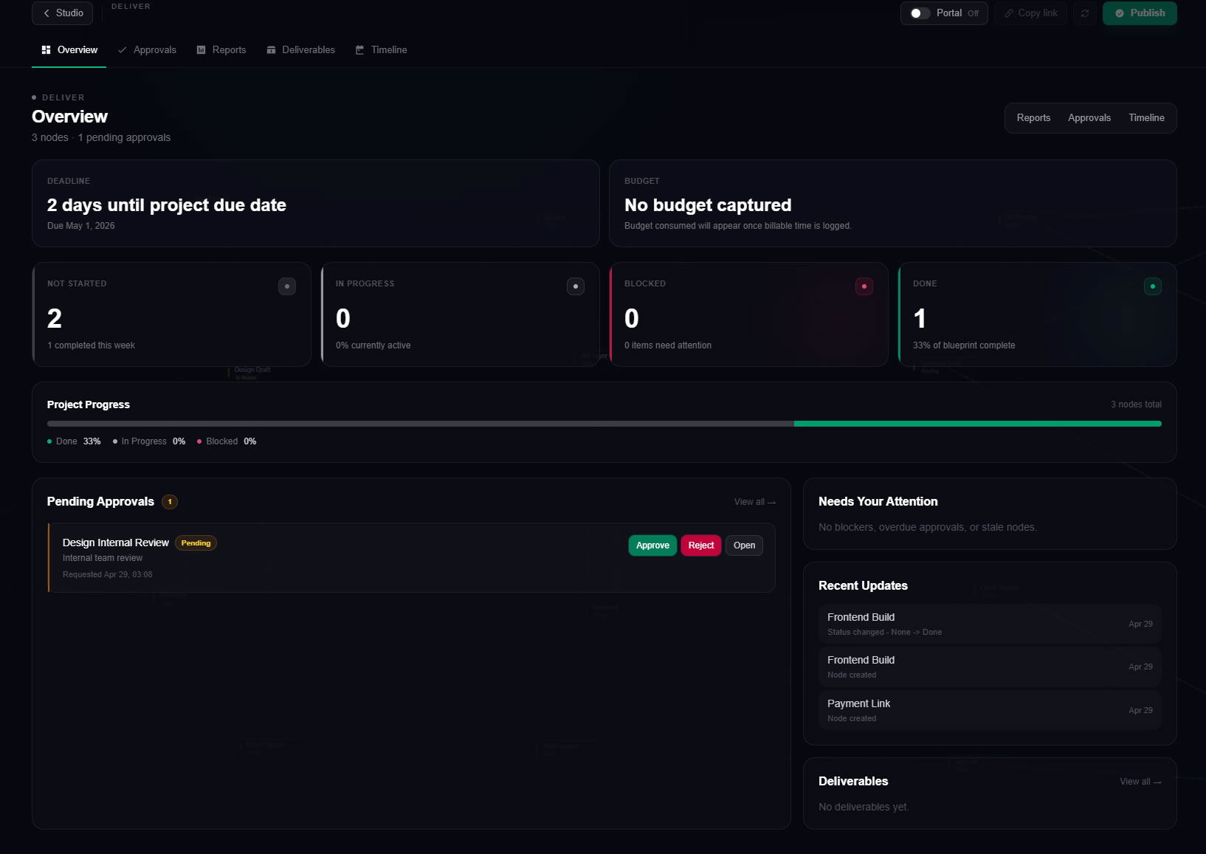Reject the Design Internal Review request
This screenshot has height=854, width=1206.
(x=700, y=545)
